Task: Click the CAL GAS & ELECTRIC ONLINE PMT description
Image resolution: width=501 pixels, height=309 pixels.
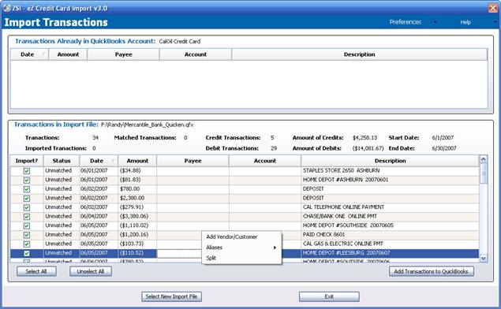Action: [x=343, y=244]
